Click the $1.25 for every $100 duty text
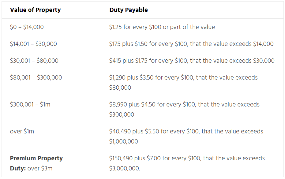The height and width of the screenshot is (179, 285). click(x=162, y=27)
